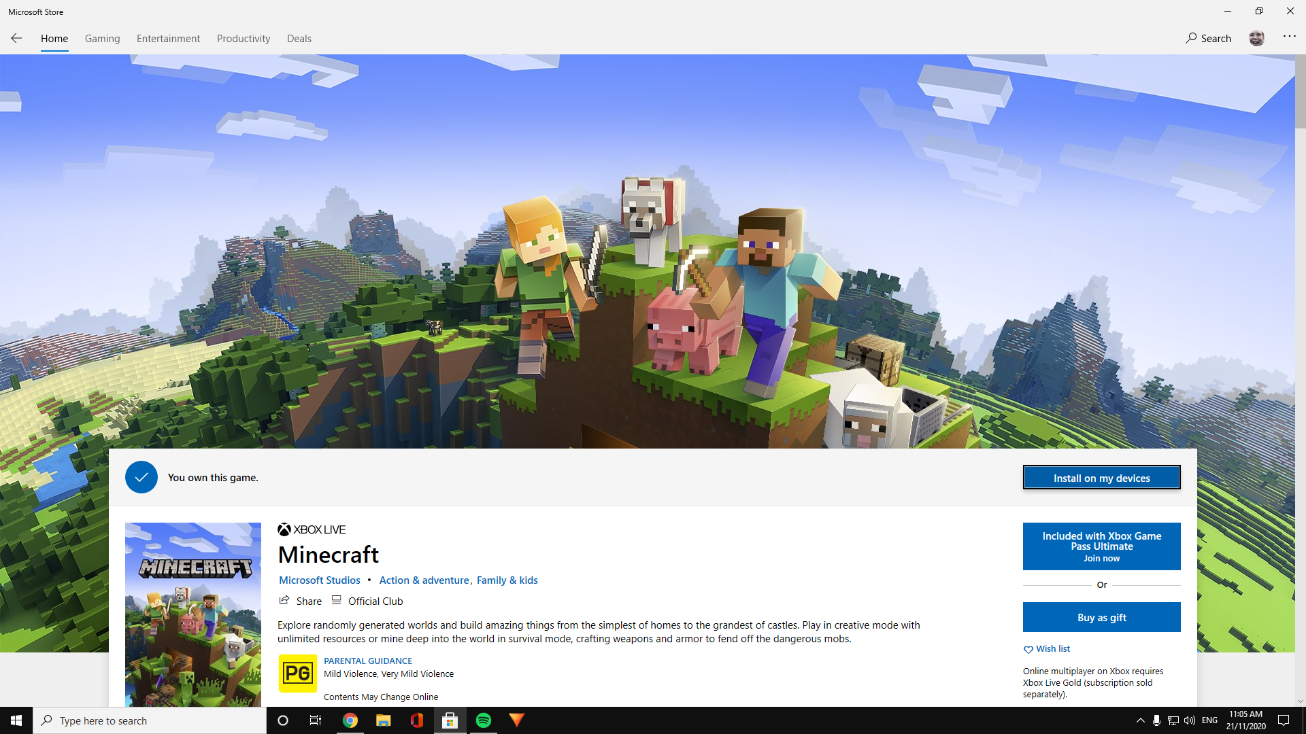The width and height of the screenshot is (1306, 734).
Task: Click the Minecraft title text
Action: (x=329, y=555)
